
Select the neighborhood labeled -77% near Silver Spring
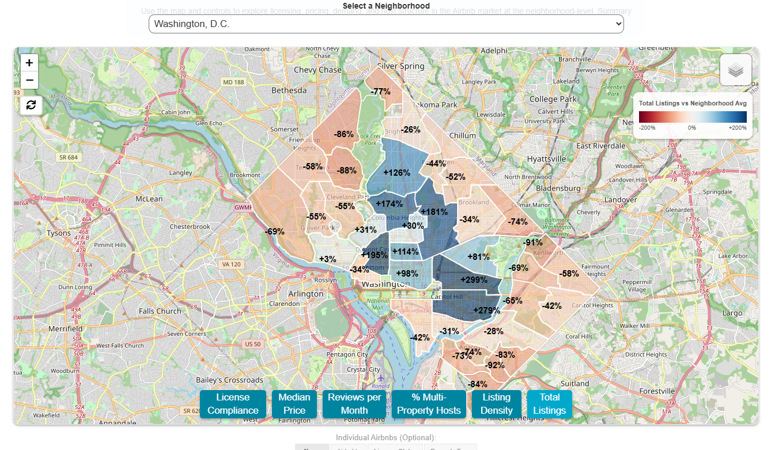tap(381, 90)
